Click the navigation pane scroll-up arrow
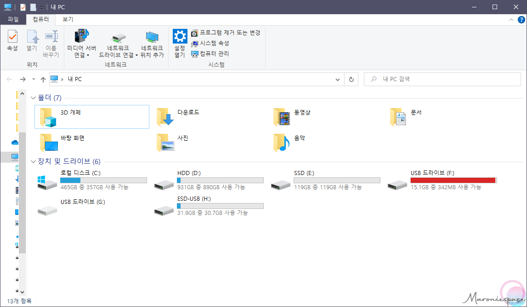Viewport: 527px width, 307px height. (x=22, y=93)
